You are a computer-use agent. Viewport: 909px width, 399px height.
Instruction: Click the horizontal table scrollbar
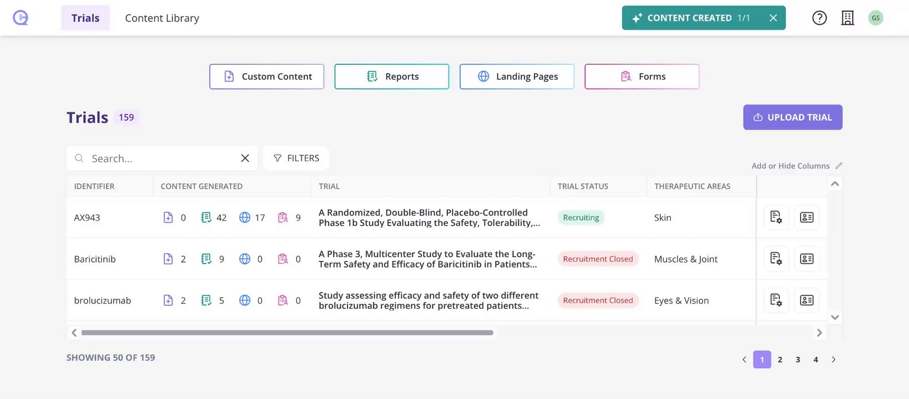(287, 332)
